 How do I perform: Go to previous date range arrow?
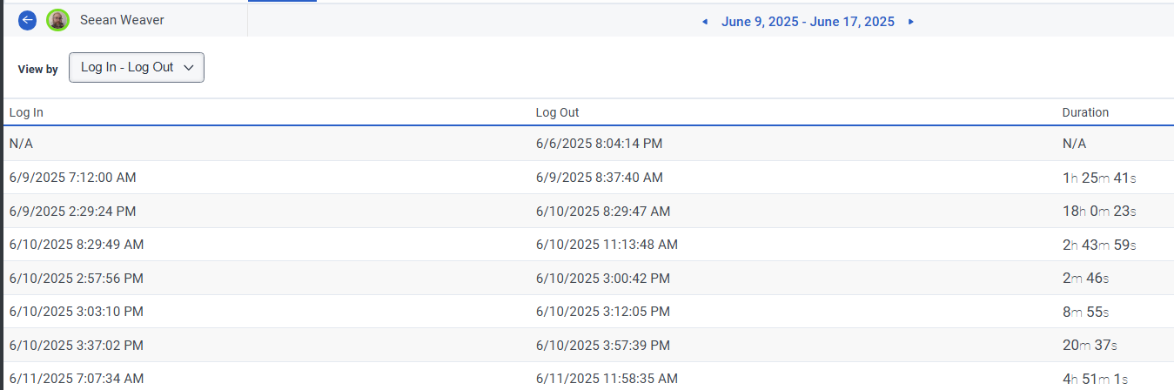tap(705, 22)
